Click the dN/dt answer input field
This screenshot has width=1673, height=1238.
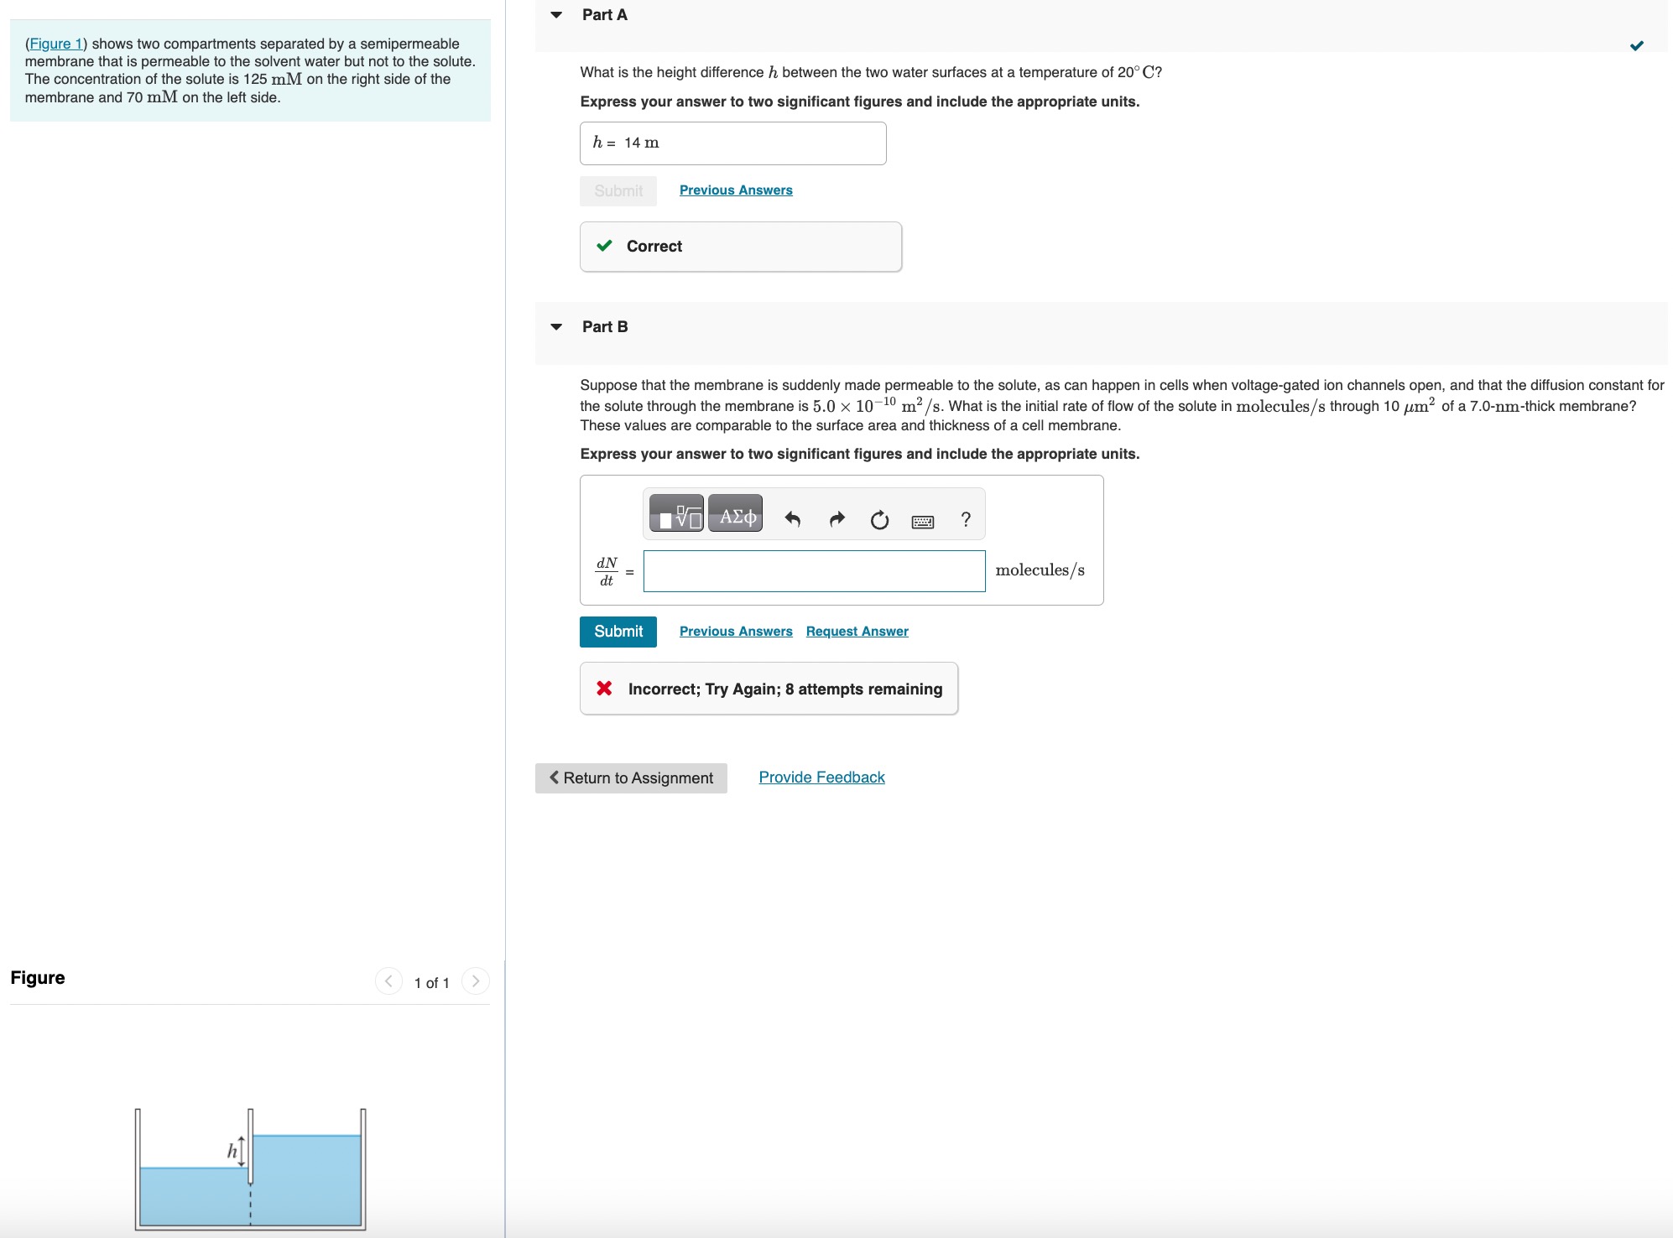(814, 571)
